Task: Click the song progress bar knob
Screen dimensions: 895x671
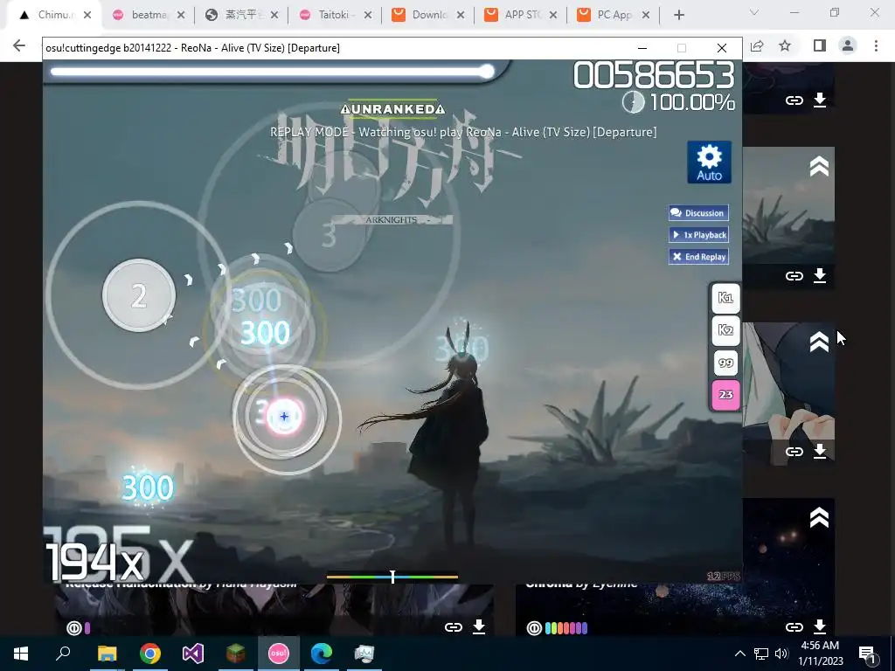Action: click(x=486, y=72)
